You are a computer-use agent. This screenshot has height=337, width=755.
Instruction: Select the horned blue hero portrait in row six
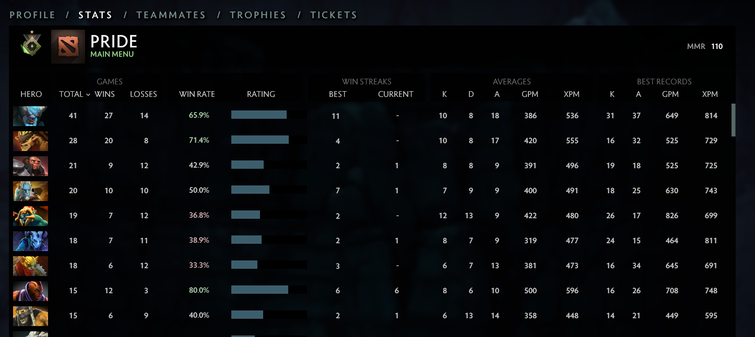click(30, 241)
